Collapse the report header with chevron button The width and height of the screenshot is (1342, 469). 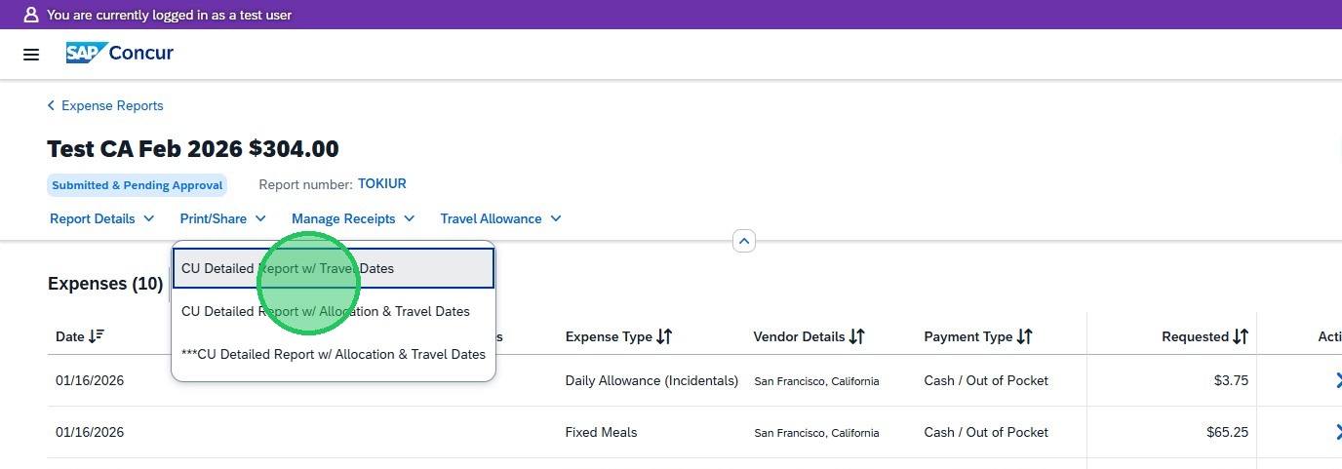[744, 240]
